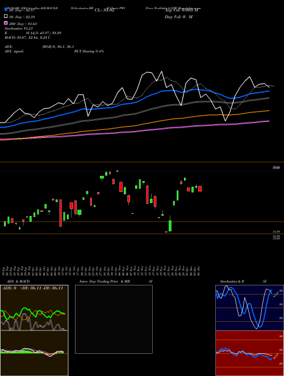Click the 'BUY Slowing @ 4%' ADX signal text
This screenshot has height=376, width=284.
(89, 51)
